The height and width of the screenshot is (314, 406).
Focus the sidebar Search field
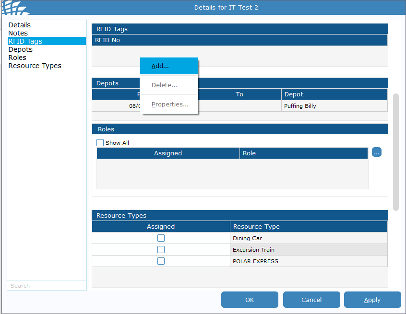point(47,286)
